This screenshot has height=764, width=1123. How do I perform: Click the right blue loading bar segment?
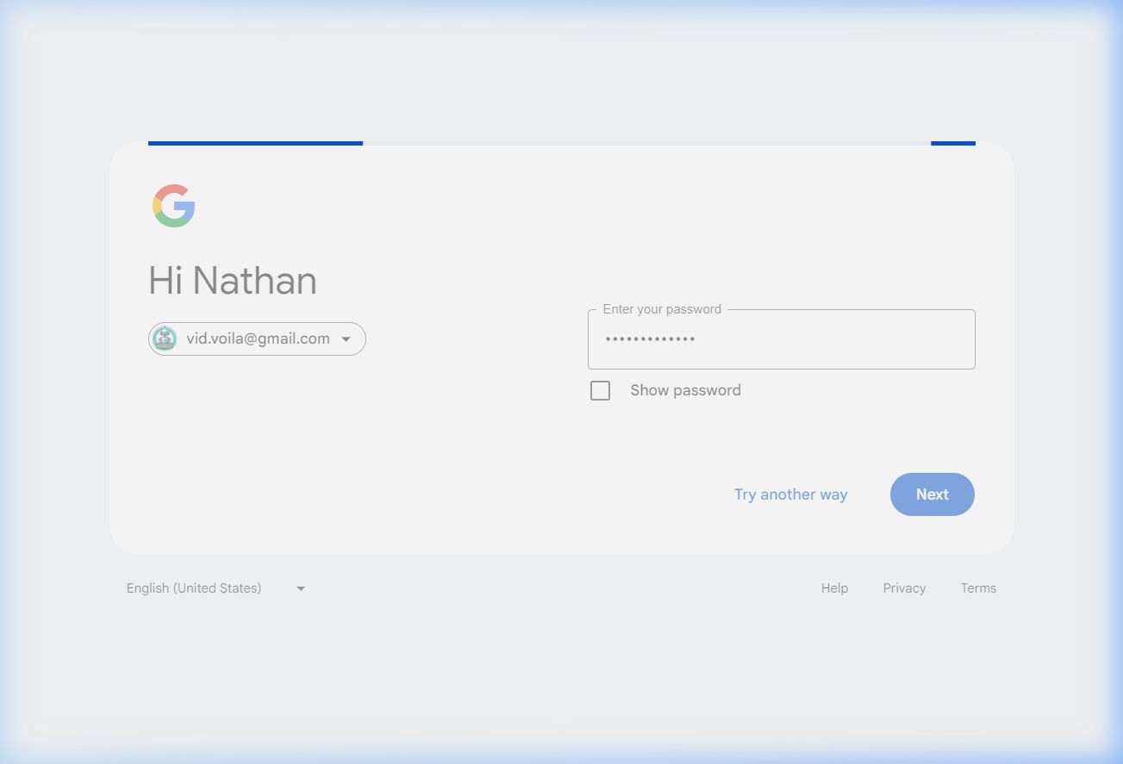(x=952, y=143)
